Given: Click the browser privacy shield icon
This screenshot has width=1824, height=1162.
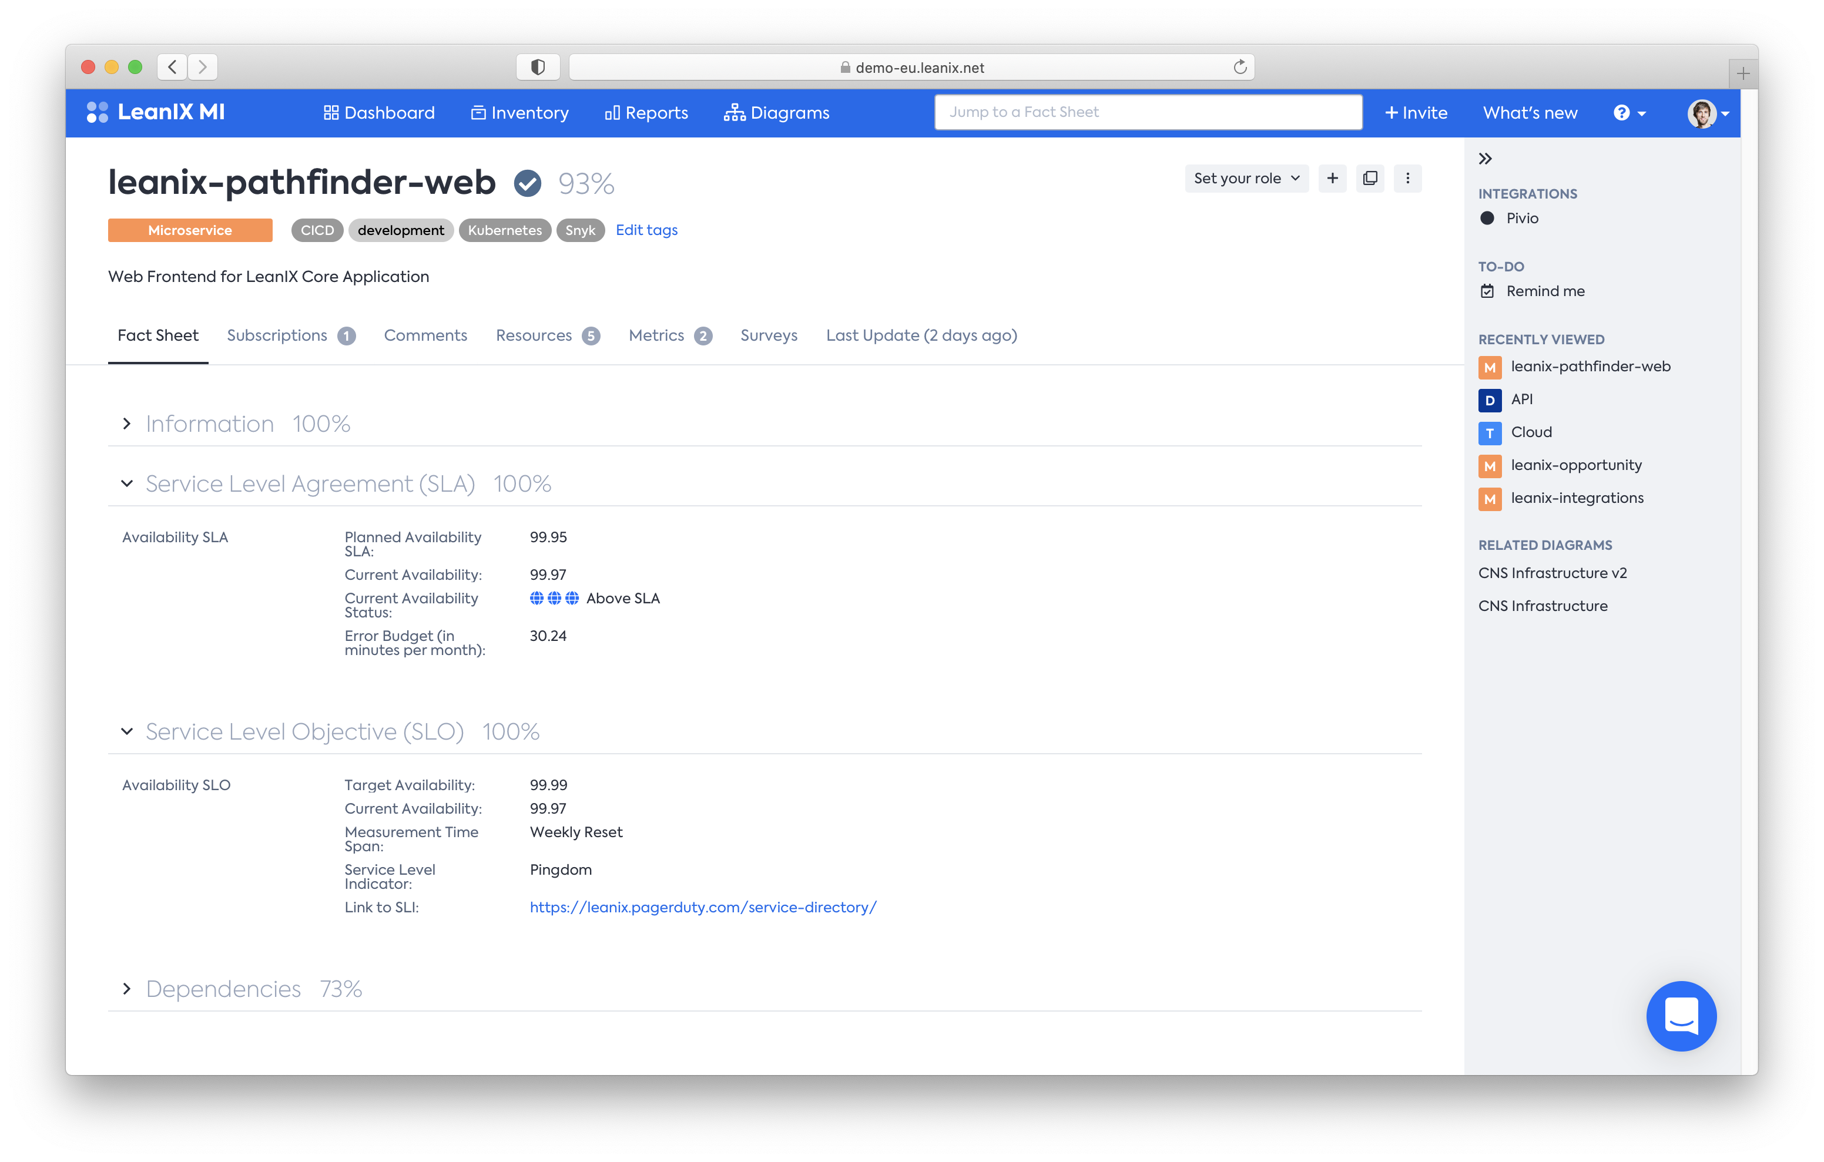Looking at the screenshot, I should coord(538,66).
